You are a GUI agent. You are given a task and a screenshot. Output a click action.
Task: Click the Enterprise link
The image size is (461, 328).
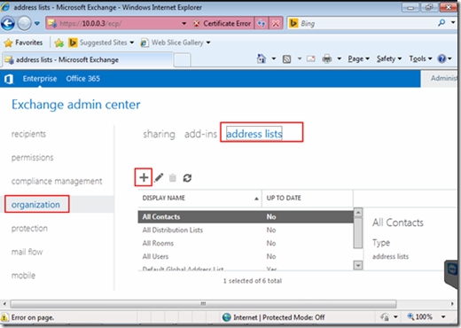40,79
